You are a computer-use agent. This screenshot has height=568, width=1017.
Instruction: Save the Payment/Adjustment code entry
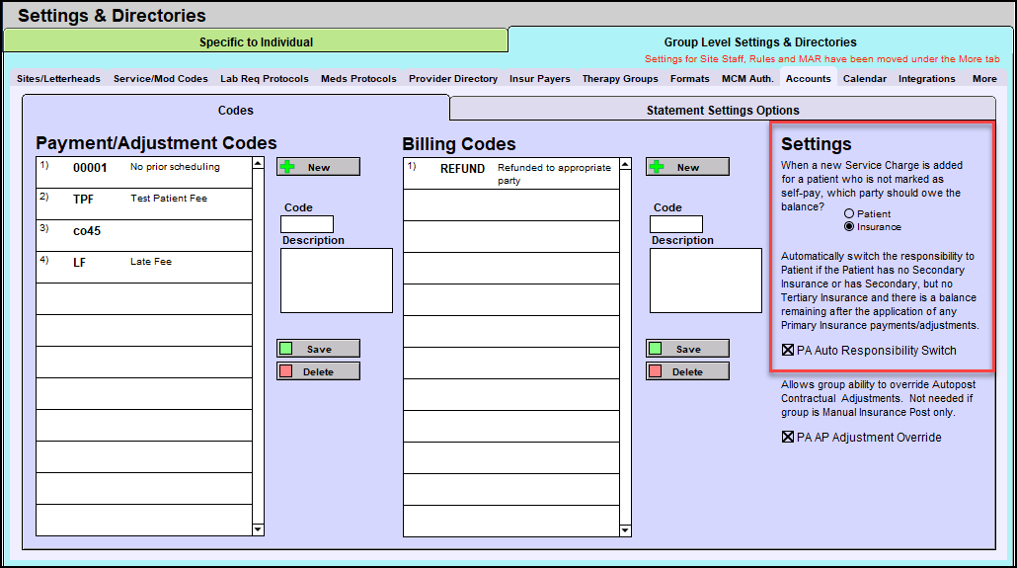(318, 349)
